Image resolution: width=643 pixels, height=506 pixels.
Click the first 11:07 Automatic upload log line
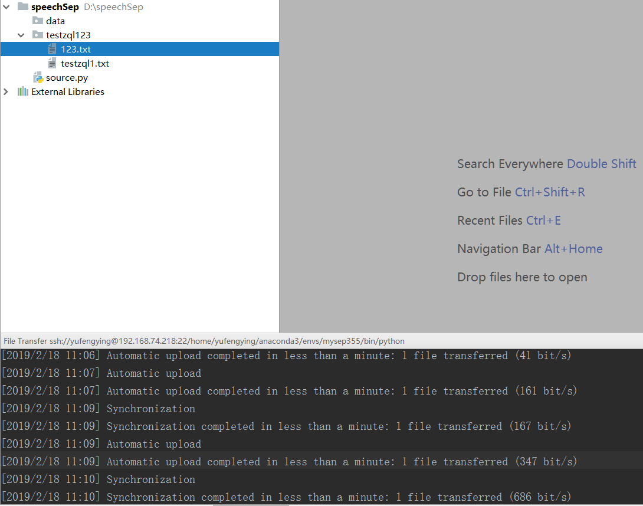[101, 373]
